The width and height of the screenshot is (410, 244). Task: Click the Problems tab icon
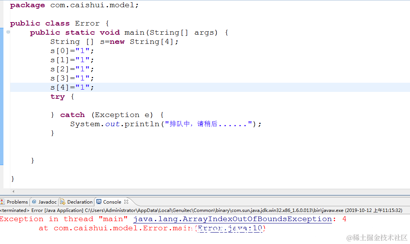[x=3, y=202]
